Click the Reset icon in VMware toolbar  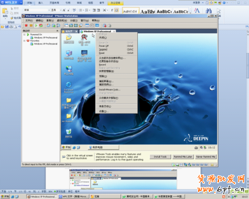pos(41,25)
